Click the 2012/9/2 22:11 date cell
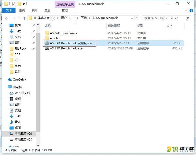This screenshot has width=196, height=155. pyautogui.click(x=119, y=43)
